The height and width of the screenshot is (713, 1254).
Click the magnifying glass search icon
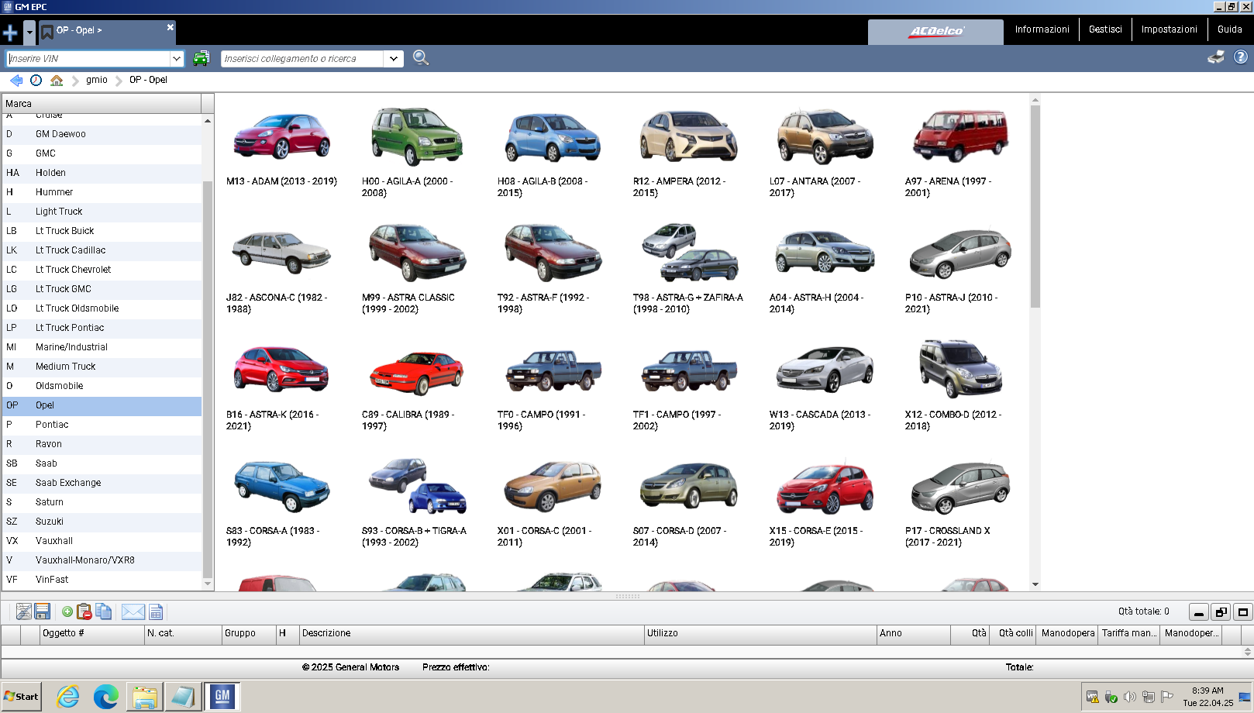point(421,58)
